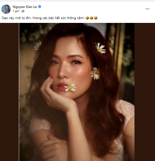Click the dark brown margin right of photo
This screenshot has height=161, width=155.
[x=145, y=92]
